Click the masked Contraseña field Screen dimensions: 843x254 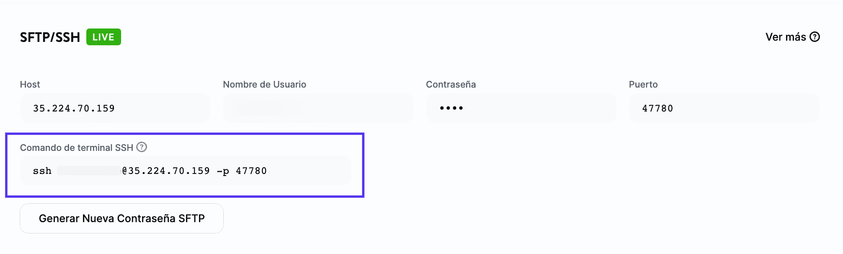(x=521, y=108)
